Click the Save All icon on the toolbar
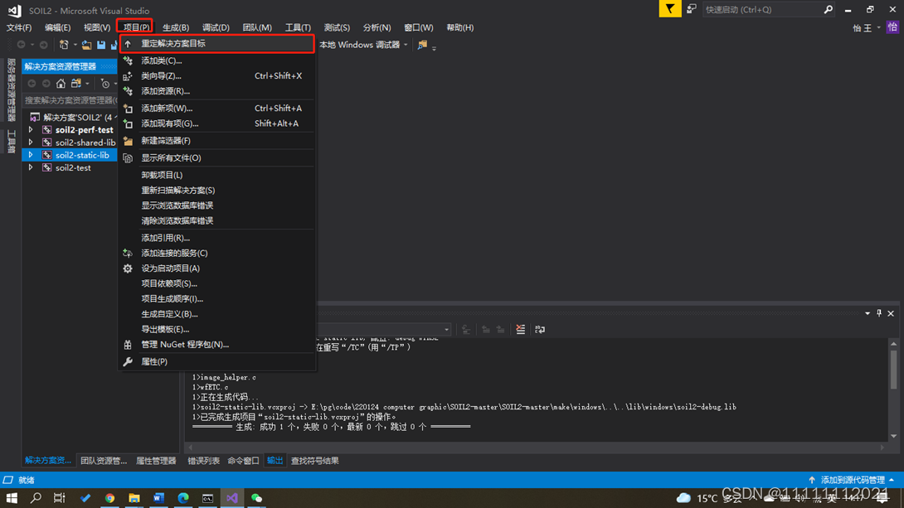The height and width of the screenshot is (508, 904). pyautogui.click(x=114, y=46)
